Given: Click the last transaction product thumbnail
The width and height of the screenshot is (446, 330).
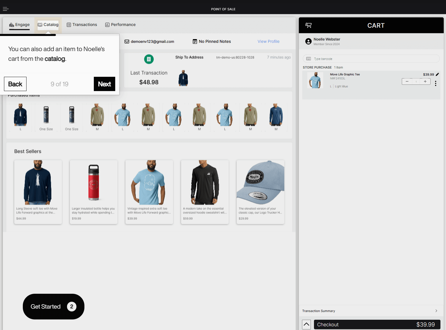Looking at the screenshot, I should pos(183,78).
